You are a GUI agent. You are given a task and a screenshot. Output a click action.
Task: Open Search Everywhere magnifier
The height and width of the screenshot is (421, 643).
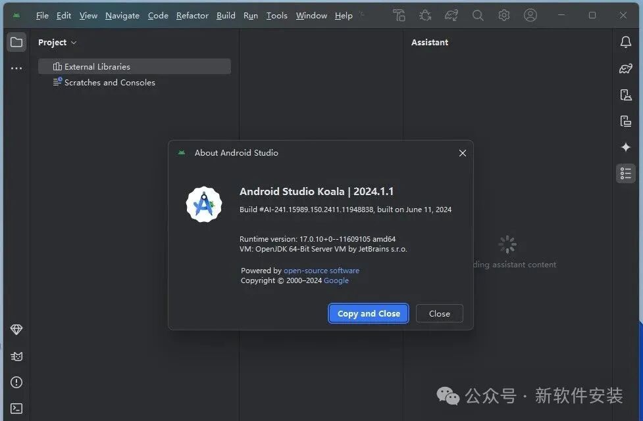pos(478,16)
